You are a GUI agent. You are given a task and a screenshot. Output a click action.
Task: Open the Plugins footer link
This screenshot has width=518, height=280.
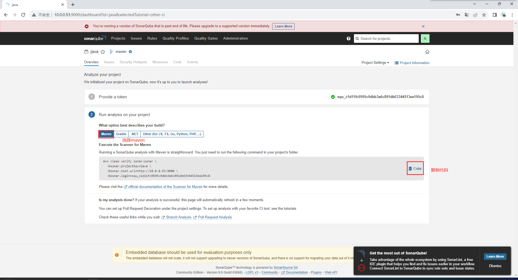(316, 272)
